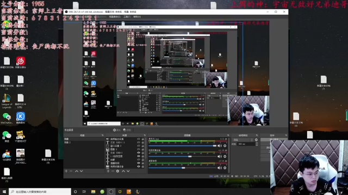Screen dimensions: 348x195
Task: Select the YY desktop shortcut
Action: (21, 136)
